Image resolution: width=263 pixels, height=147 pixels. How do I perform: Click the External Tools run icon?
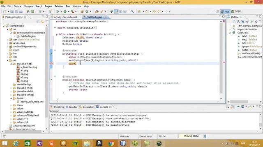72,11
